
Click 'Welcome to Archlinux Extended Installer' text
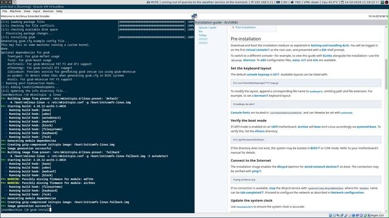coord(26,16)
